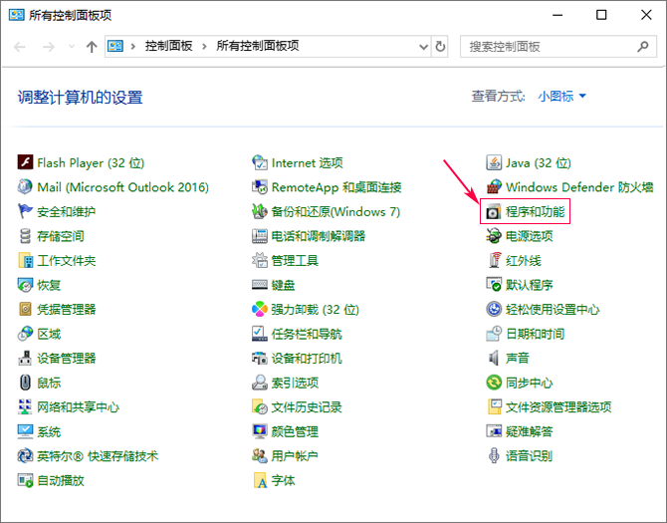The image size is (667, 523).
Task: Open the 红外线 link
Action: coord(524,260)
